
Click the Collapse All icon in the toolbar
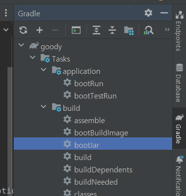click(112, 30)
